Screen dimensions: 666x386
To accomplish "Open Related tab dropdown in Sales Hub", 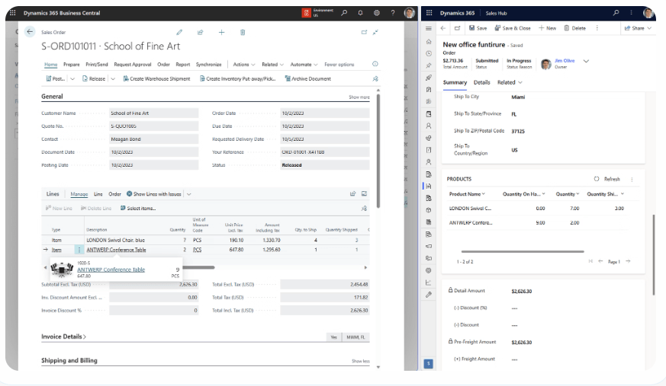I will pos(510,83).
